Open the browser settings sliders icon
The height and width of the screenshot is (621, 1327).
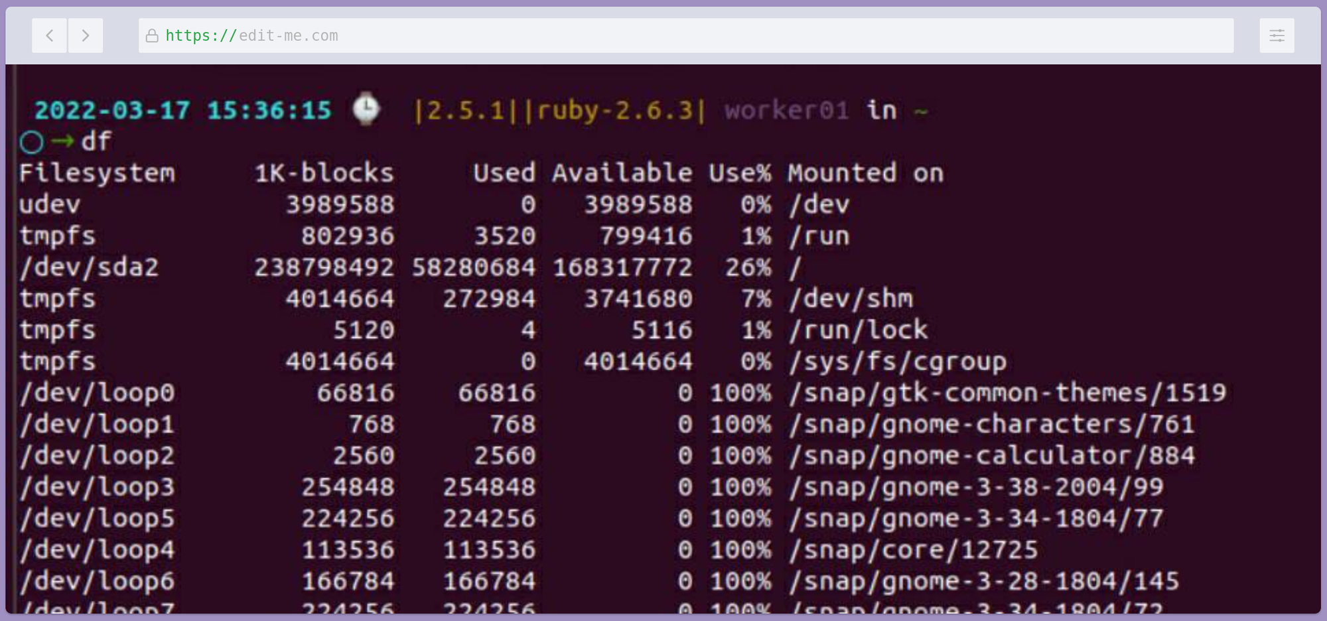coord(1277,36)
